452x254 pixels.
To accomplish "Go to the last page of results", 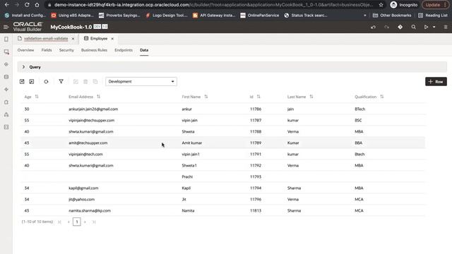I will tap(94, 222).
